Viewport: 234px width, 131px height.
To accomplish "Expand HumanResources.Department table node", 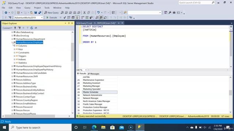I will [12, 39].
